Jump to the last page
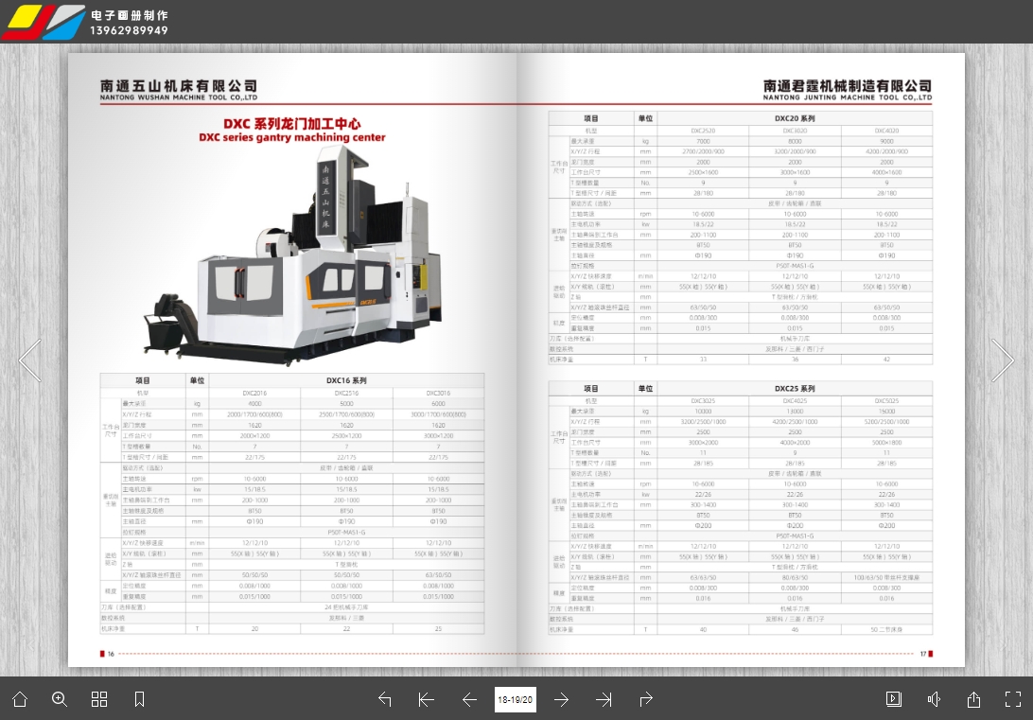The height and width of the screenshot is (720, 1033). pyautogui.click(x=604, y=699)
